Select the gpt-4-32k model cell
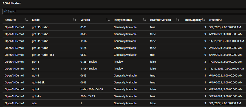 click(x=38, y=82)
